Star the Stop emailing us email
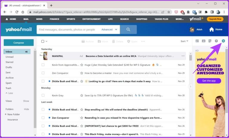This screenshot has width=229, height=138. tap(82, 110)
